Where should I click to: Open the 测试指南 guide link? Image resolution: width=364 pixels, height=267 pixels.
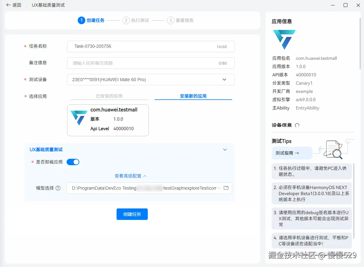[292, 153]
